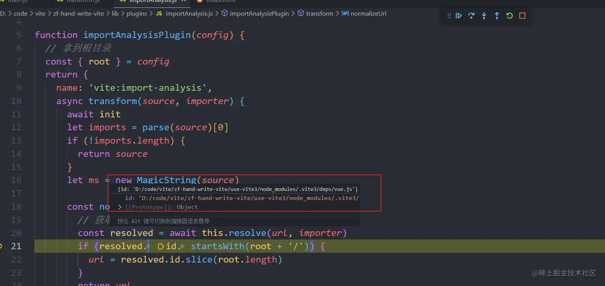The image size is (605, 286).
Task: Step over the current line
Action: coord(471,16)
